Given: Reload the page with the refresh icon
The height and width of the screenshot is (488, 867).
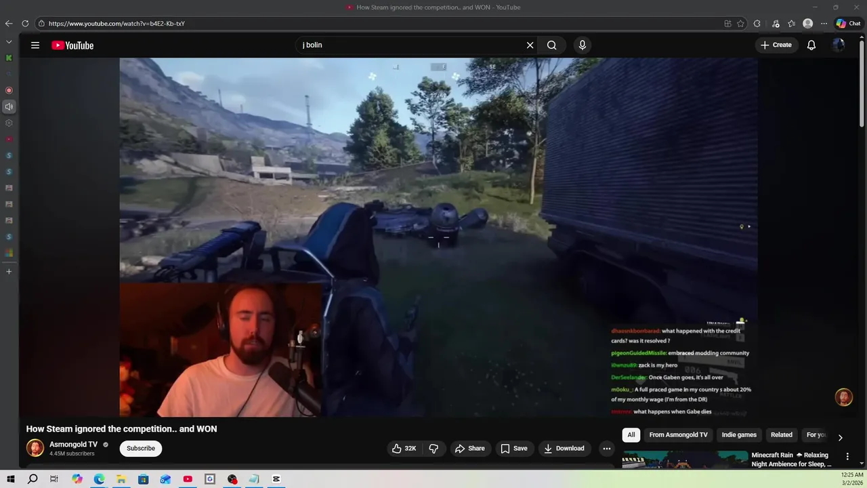Looking at the screenshot, I should pyautogui.click(x=25, y=23).
